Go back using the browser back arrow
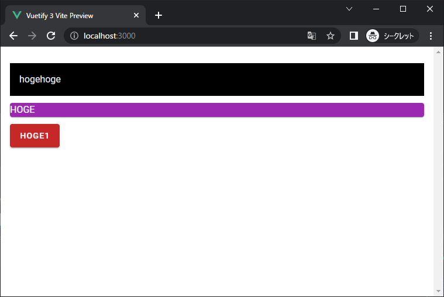444x297 pixels. pyautogui.click(x=13, y=36)
